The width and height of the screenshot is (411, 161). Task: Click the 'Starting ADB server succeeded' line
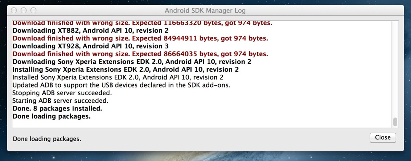[x=60, y=101]
